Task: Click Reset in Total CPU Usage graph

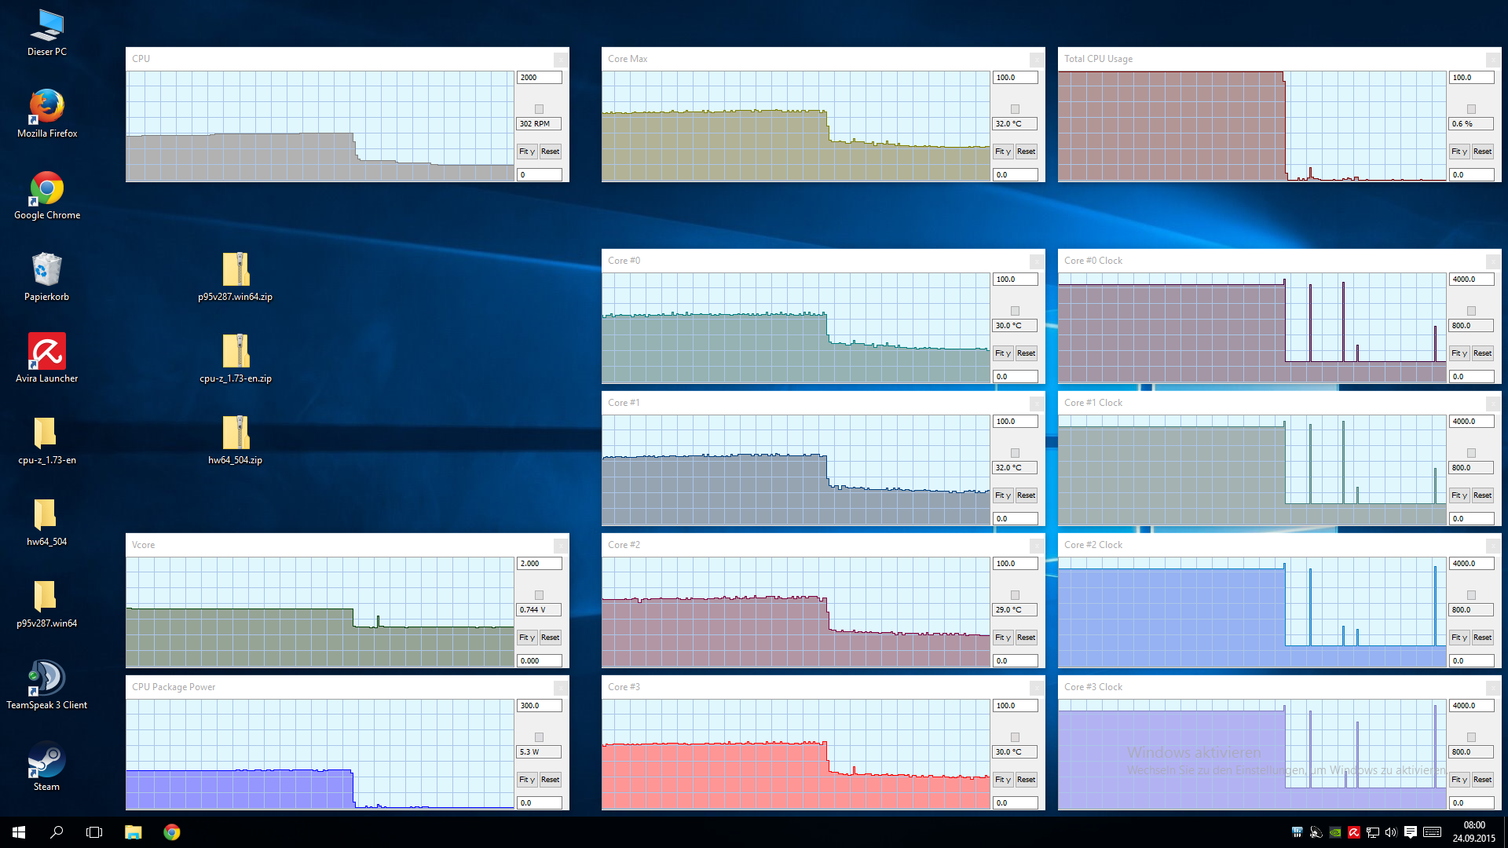Action: 1482,152
